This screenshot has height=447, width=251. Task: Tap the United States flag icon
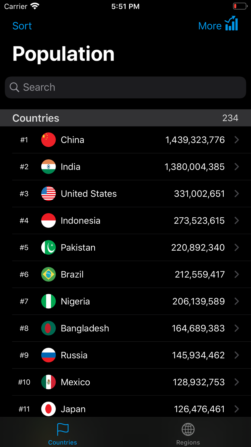click(48, 194)
